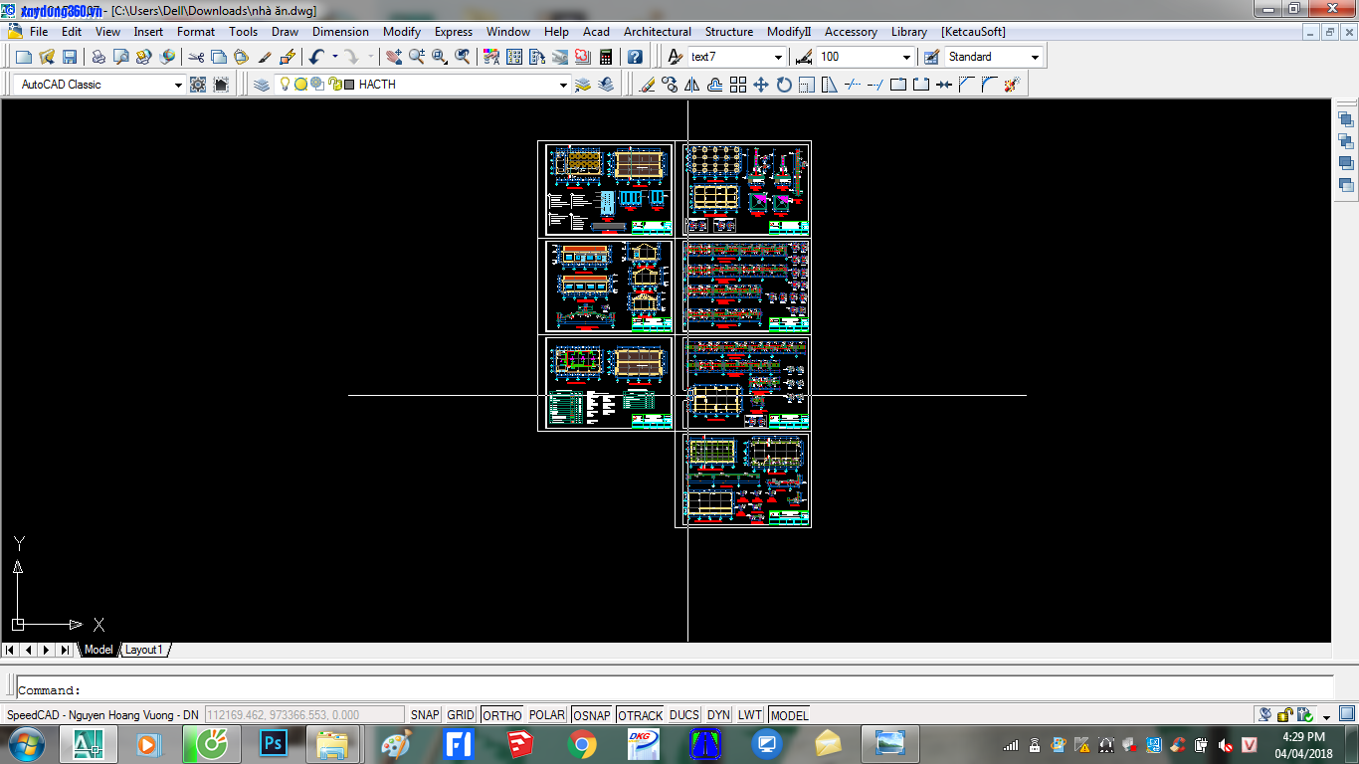
Task: Click the Open file icon
Action: pos(47,57)
